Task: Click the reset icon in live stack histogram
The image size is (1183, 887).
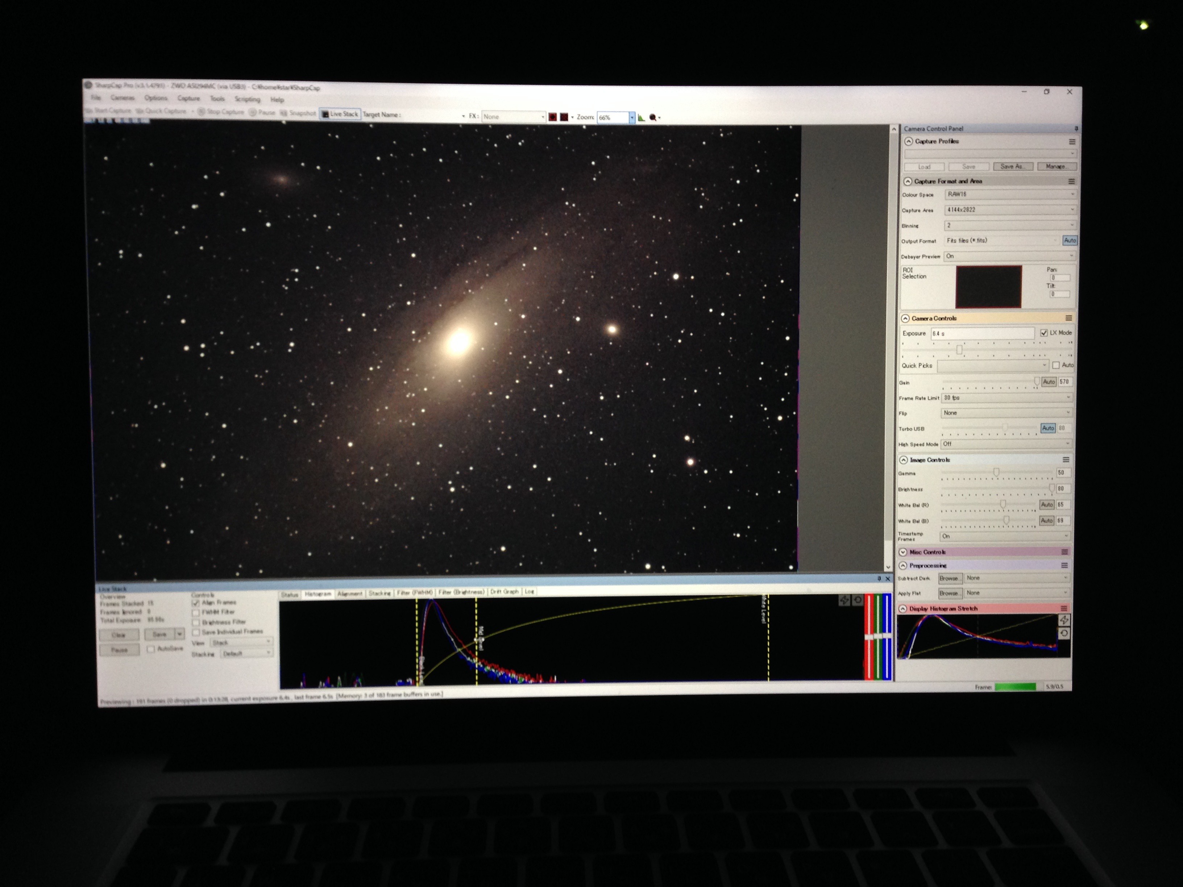Action: [858, 600]
